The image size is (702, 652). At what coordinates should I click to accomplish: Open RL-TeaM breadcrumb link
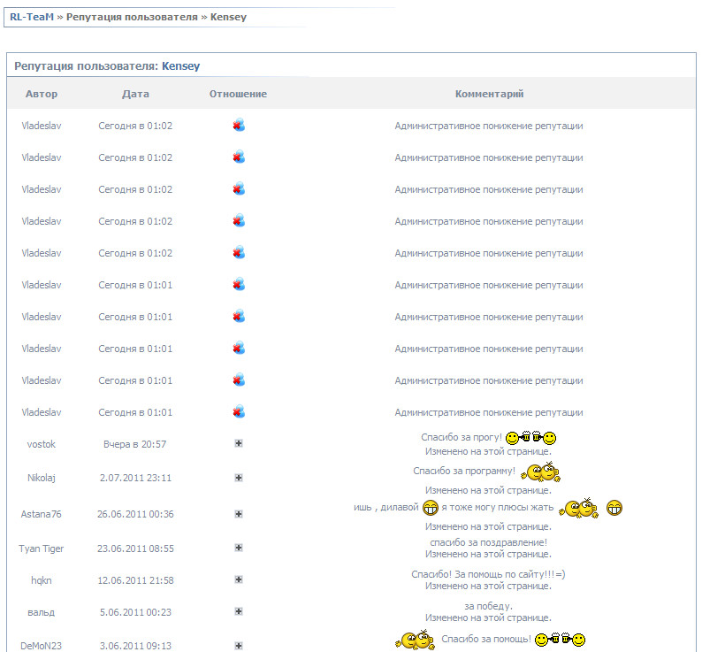31,17
